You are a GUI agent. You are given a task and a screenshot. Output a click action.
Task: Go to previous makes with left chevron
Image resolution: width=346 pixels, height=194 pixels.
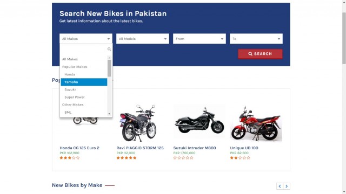click(280, 186)
